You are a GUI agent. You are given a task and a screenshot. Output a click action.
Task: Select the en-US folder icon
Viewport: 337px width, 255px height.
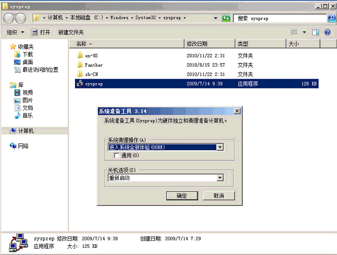[80, 55]
